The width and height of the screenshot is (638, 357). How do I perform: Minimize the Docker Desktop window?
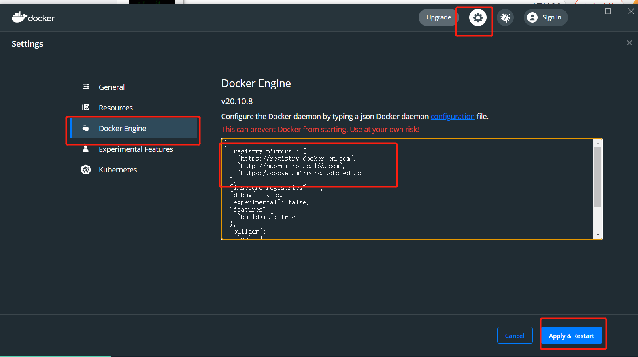click(x=585, y=11)
